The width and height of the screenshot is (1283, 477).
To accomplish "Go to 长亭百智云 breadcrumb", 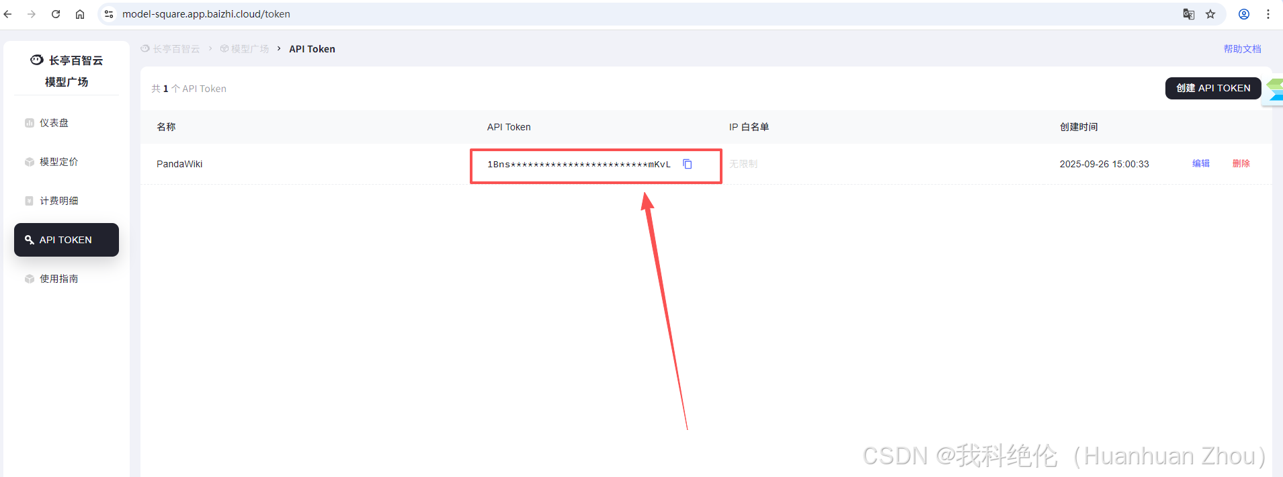I will 171,49.
